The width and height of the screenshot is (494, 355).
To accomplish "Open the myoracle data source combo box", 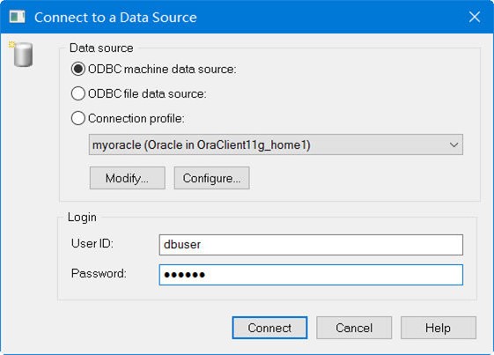I will coord(276,144).
